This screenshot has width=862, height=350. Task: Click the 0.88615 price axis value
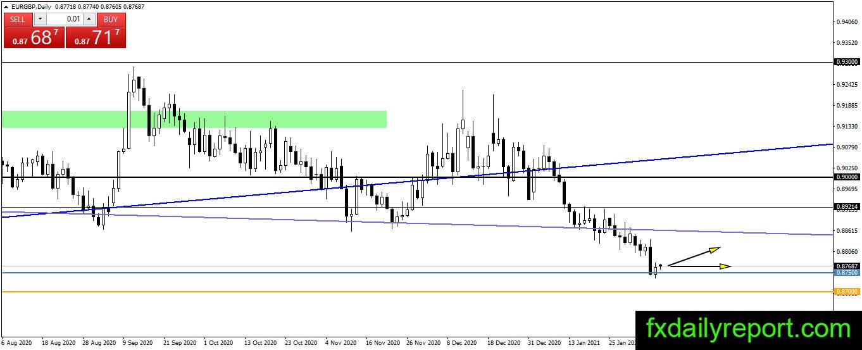tap(847, 231)
